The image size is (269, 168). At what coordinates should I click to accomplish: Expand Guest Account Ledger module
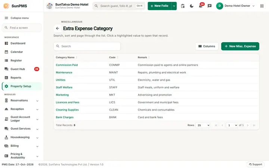pos(37,119)
